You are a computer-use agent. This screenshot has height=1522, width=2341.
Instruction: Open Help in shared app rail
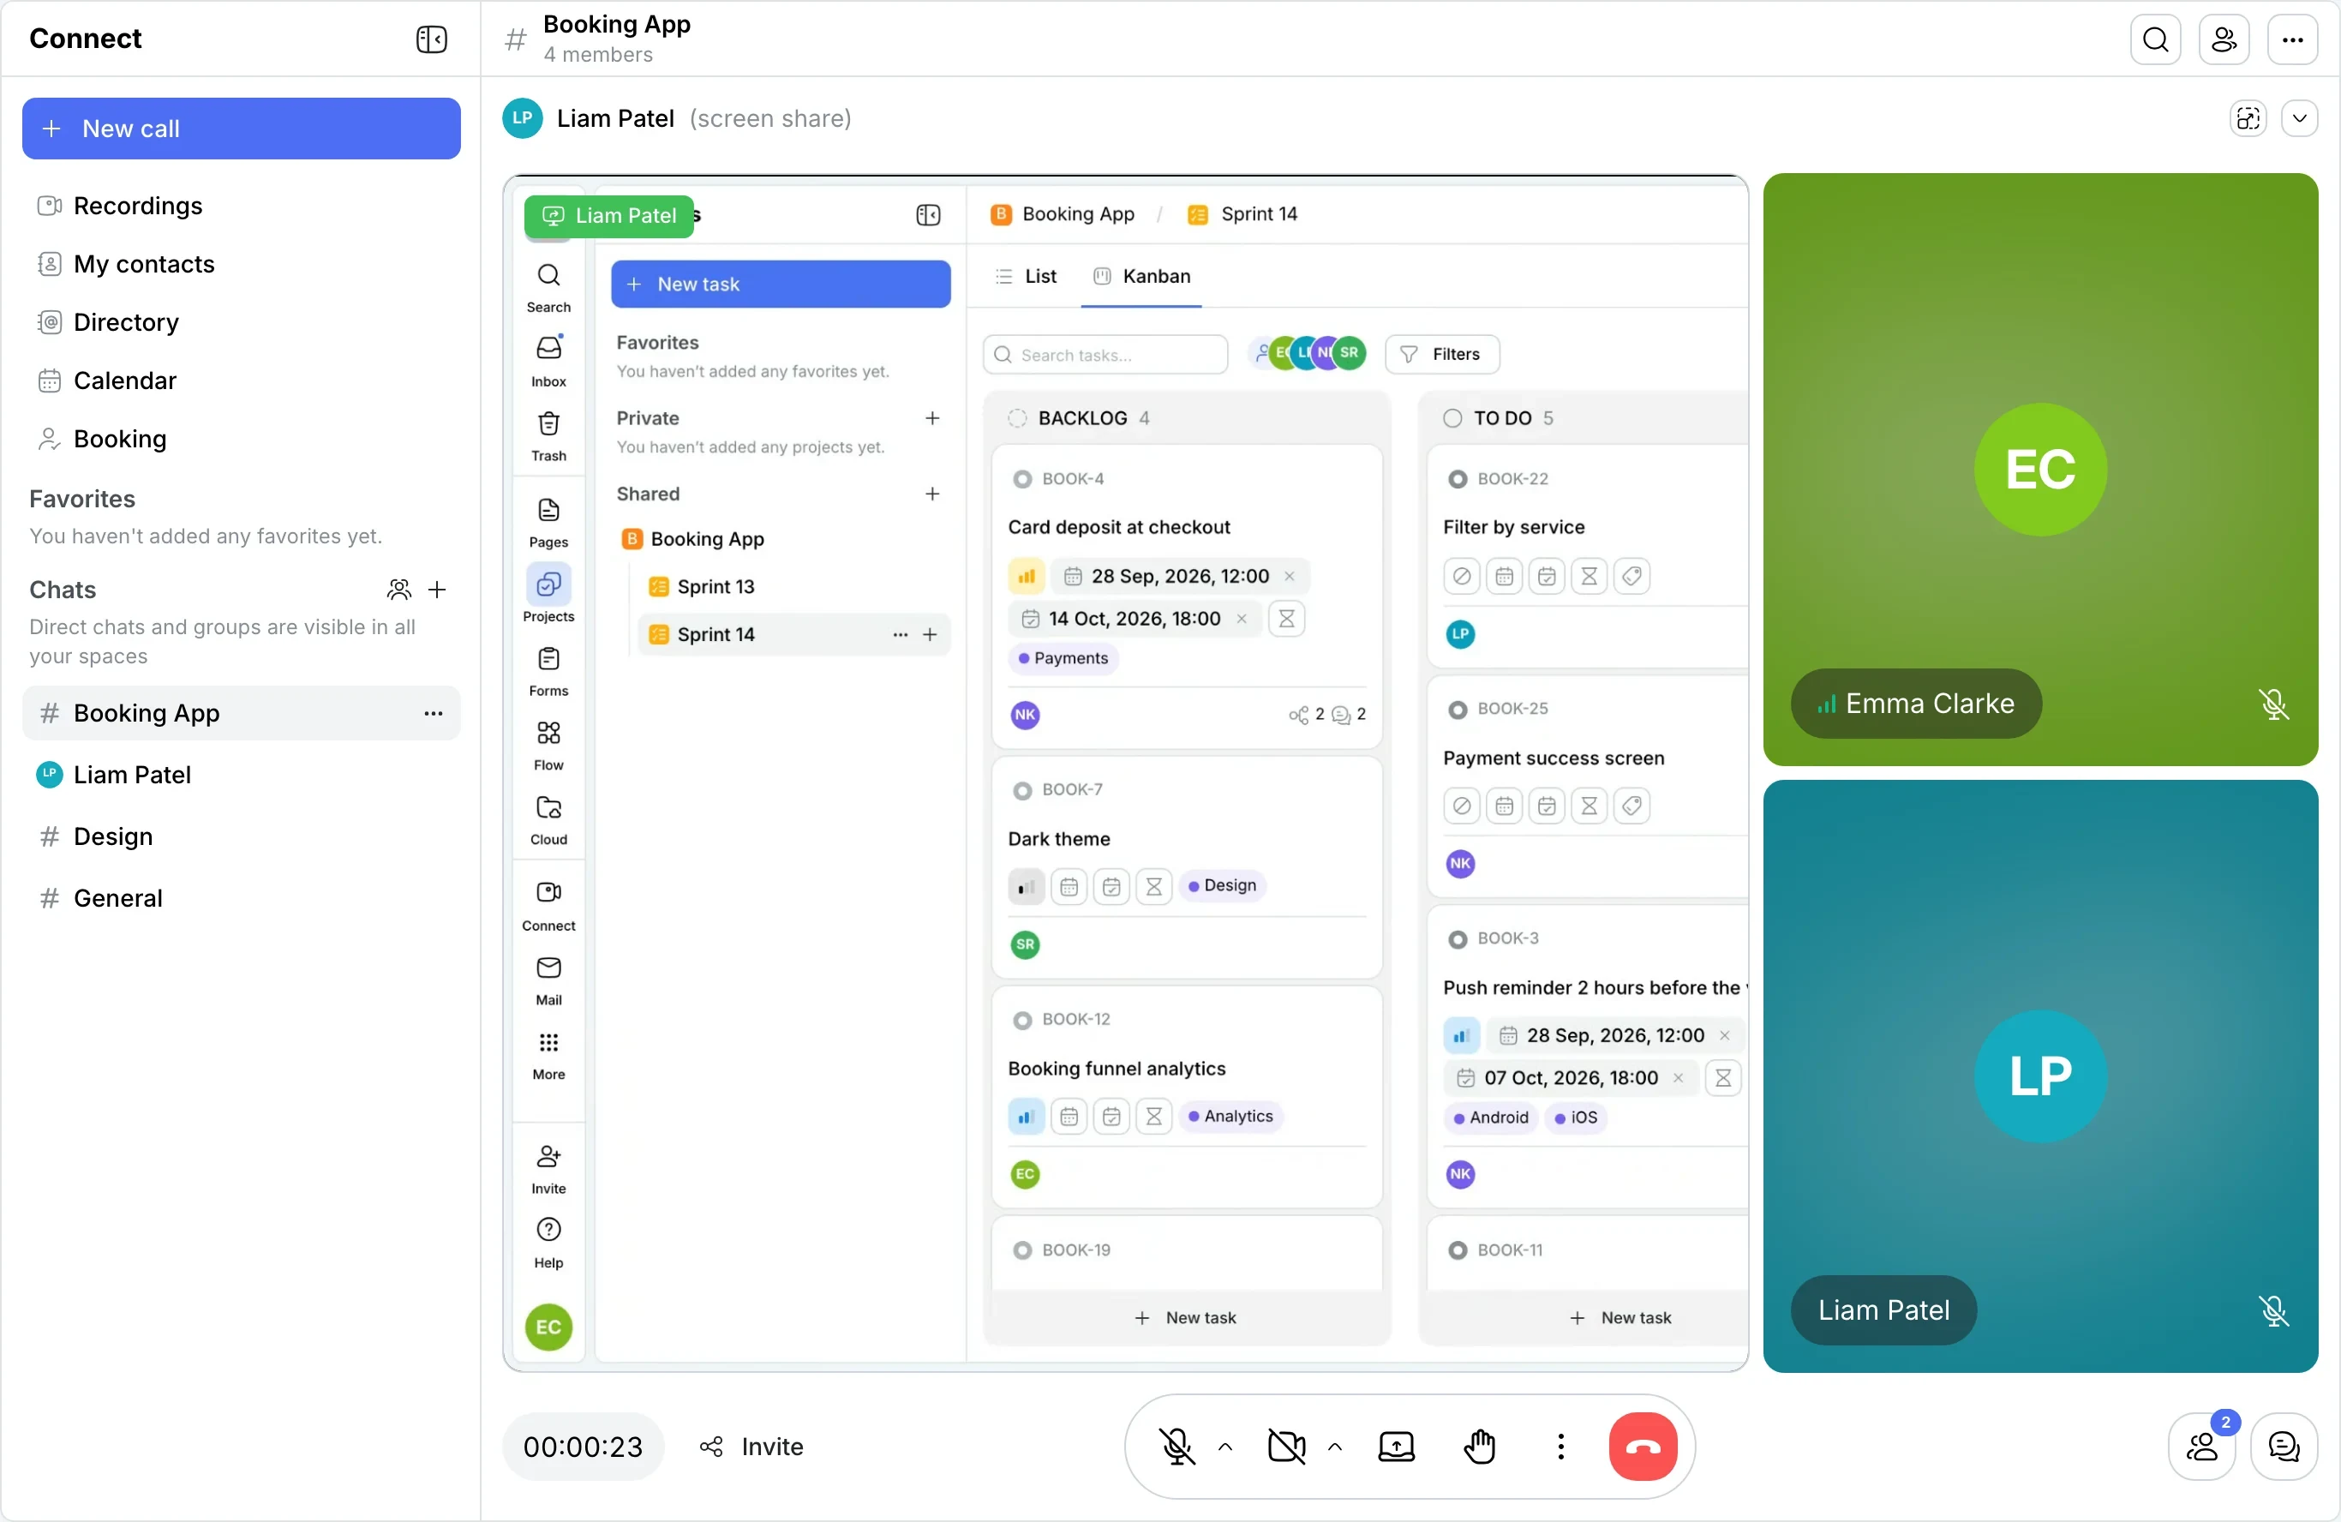(548, 1243)
